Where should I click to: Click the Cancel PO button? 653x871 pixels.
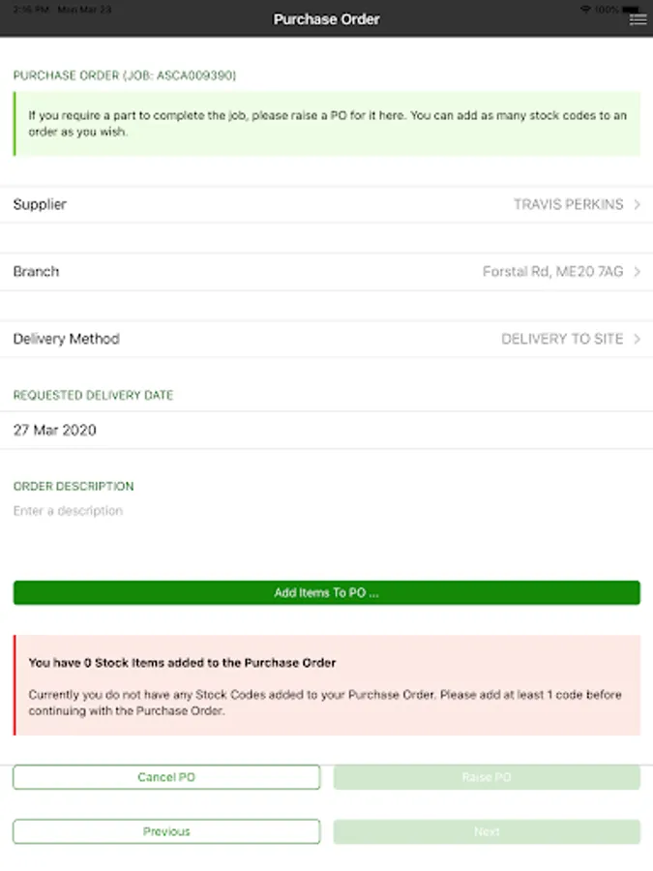coord(166,777)
